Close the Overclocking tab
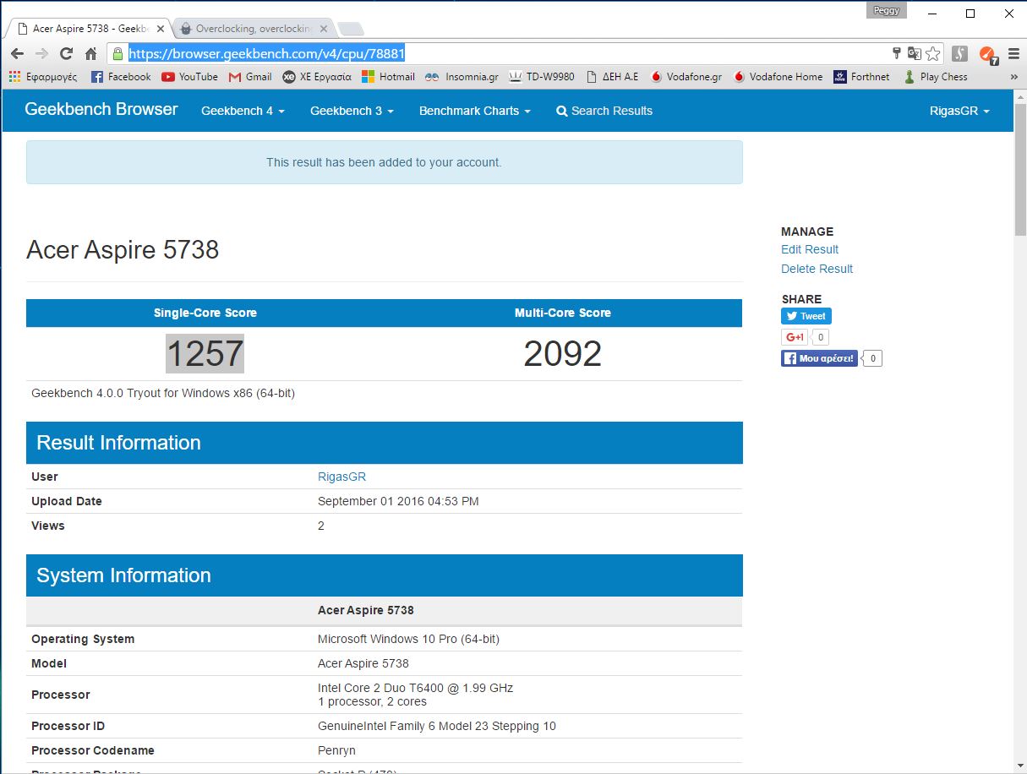 [324, 29]
